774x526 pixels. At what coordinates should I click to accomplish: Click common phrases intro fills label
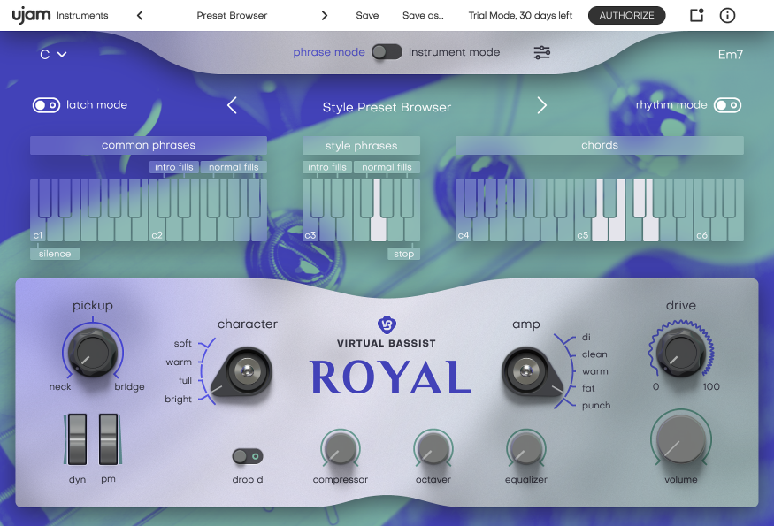click(174, 167)
